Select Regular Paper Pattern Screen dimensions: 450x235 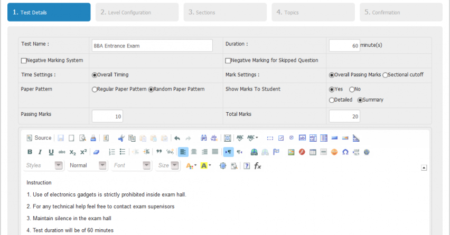95,89
